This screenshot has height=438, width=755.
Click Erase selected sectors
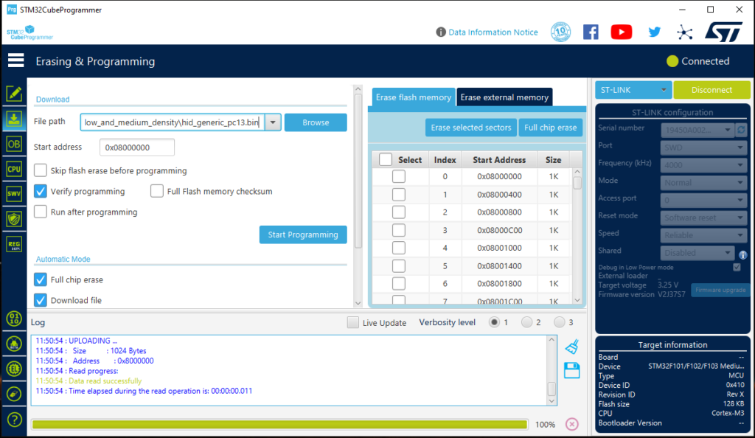[470, 128]
